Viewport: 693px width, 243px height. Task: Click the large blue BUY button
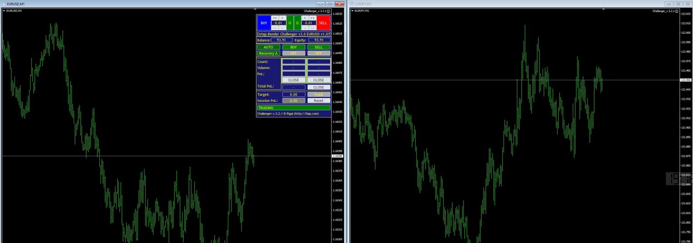click(264, 23)
